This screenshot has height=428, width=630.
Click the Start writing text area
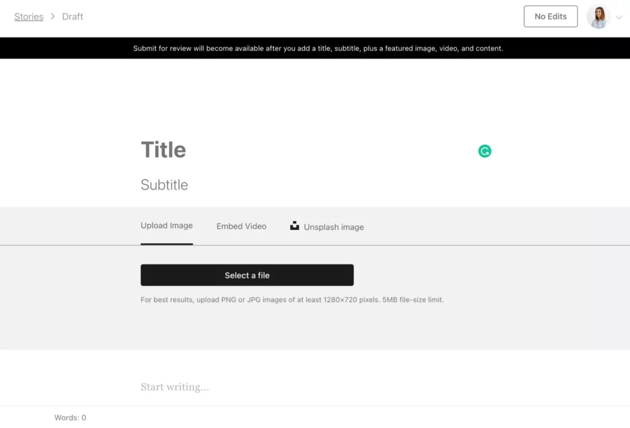click(x=175, y=386)
